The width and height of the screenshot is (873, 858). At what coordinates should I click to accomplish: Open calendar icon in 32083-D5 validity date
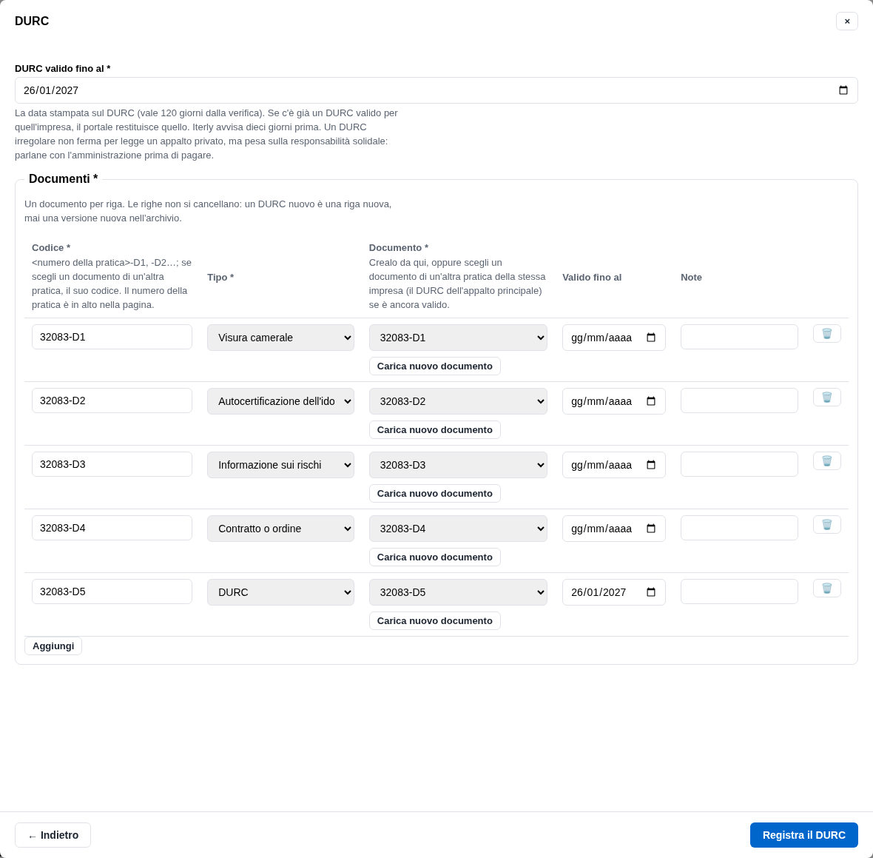coord(651,592)
